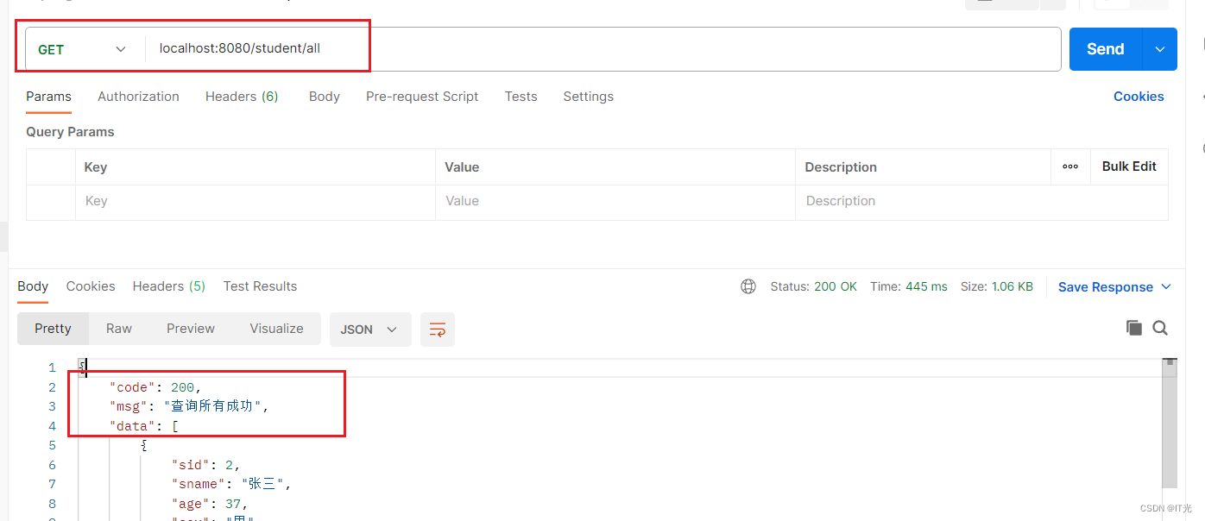Select the row checkbox next to Key field
The height and width of the screenshot is (521, 1205).
52,201
